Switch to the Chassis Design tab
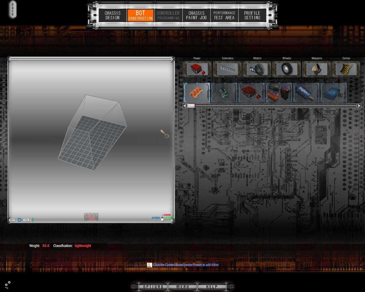365x292 pixels. [112, 15]
